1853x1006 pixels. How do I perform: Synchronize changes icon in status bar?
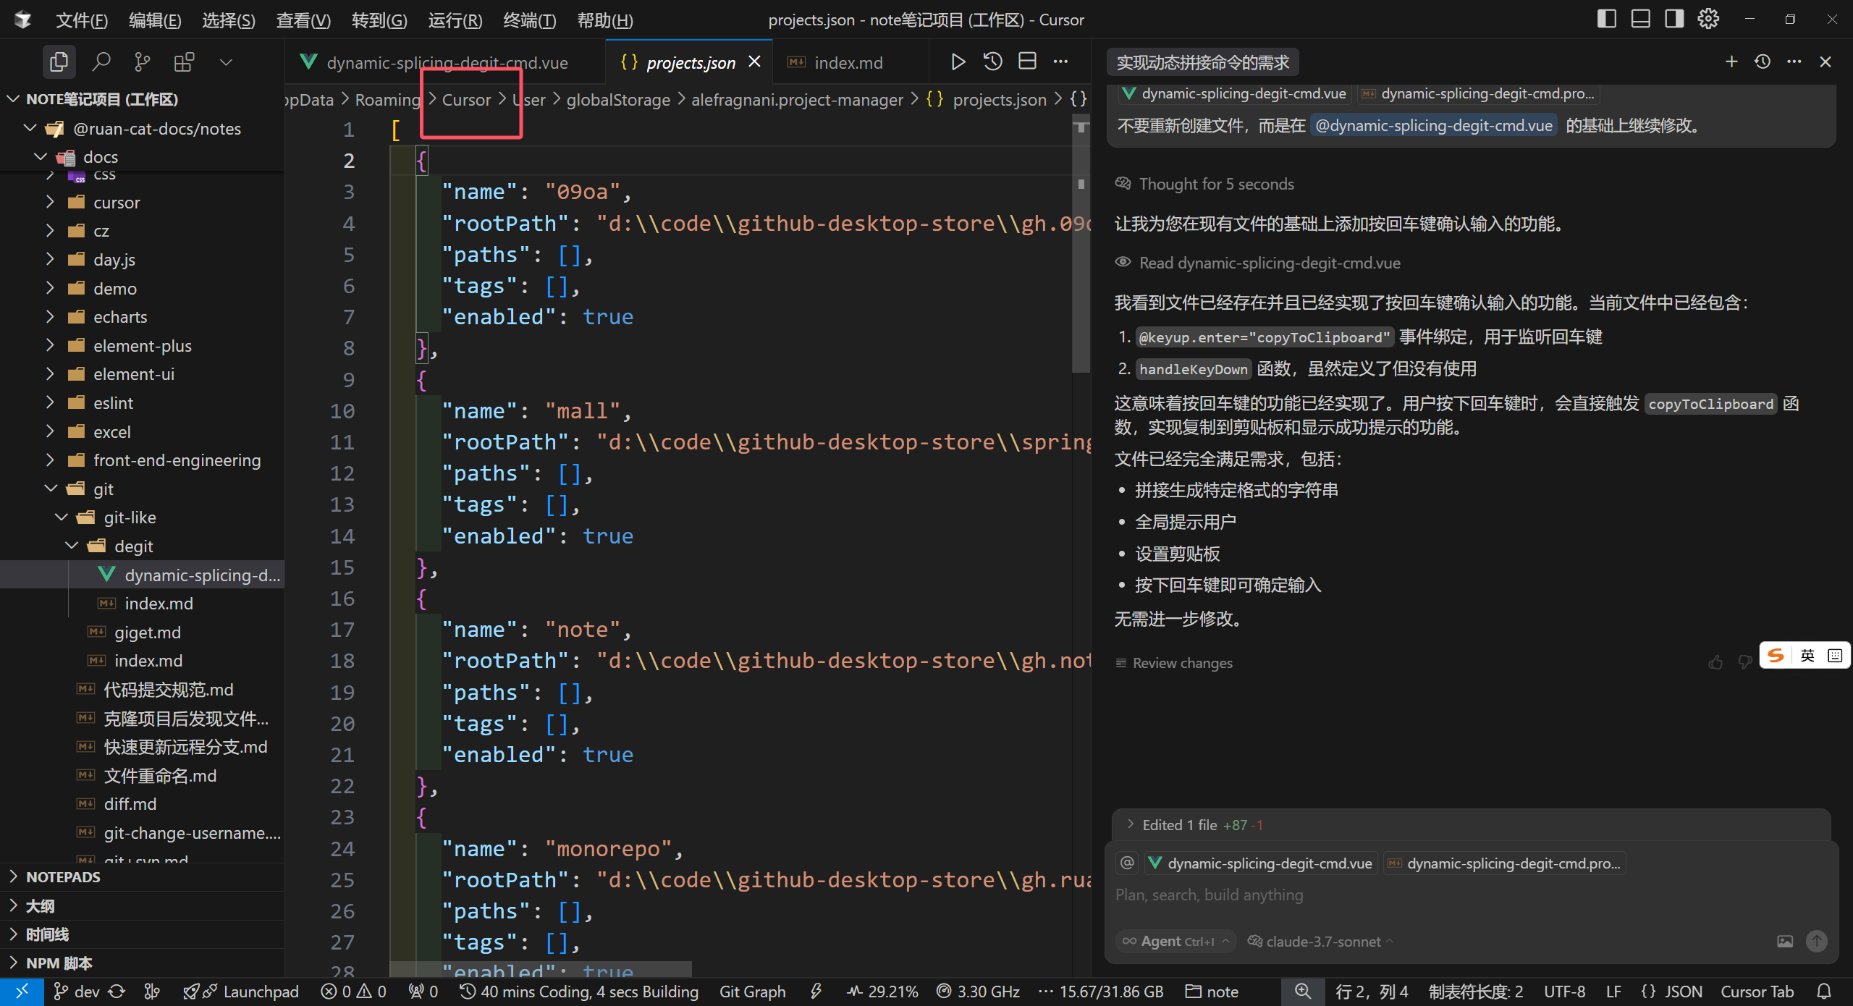click(117, 992)
